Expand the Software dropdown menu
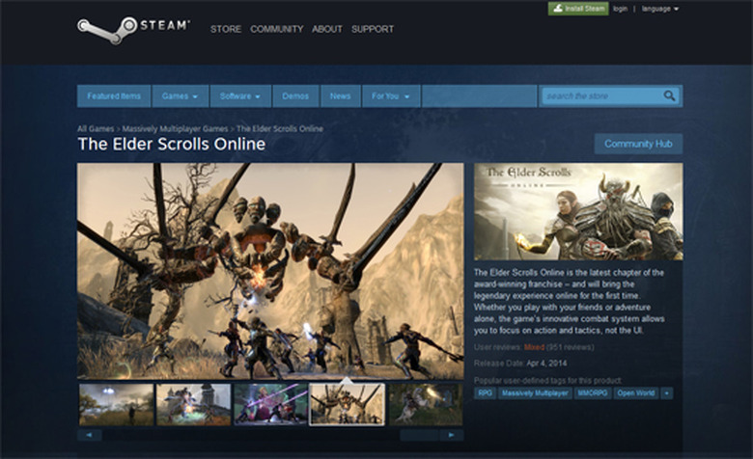This screenshot has width=753, height=459. coord(239,96)
